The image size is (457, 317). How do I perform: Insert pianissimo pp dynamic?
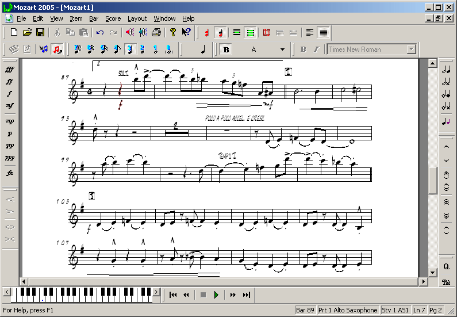pos(10,146)
